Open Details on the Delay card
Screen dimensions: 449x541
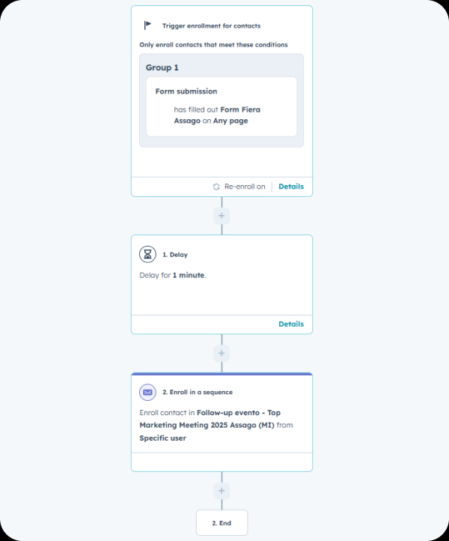click(291, 324)
